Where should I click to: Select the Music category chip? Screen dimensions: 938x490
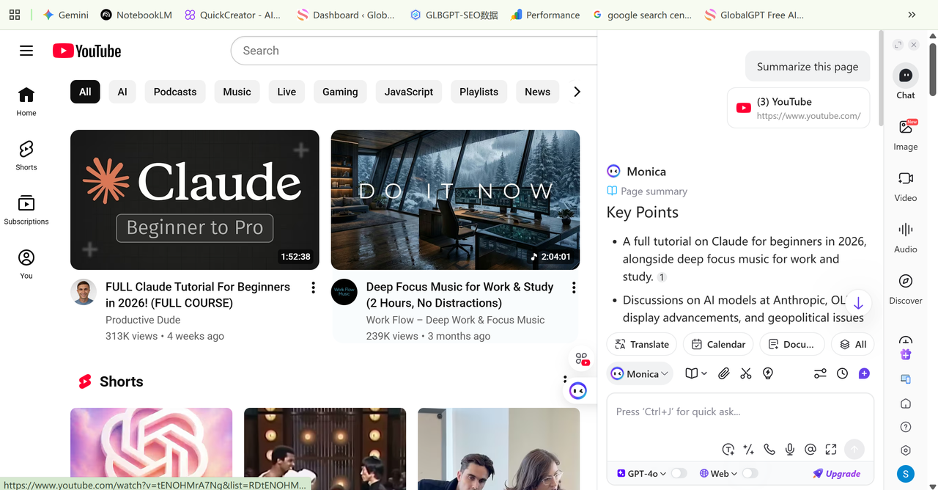(x=237, y=92)
